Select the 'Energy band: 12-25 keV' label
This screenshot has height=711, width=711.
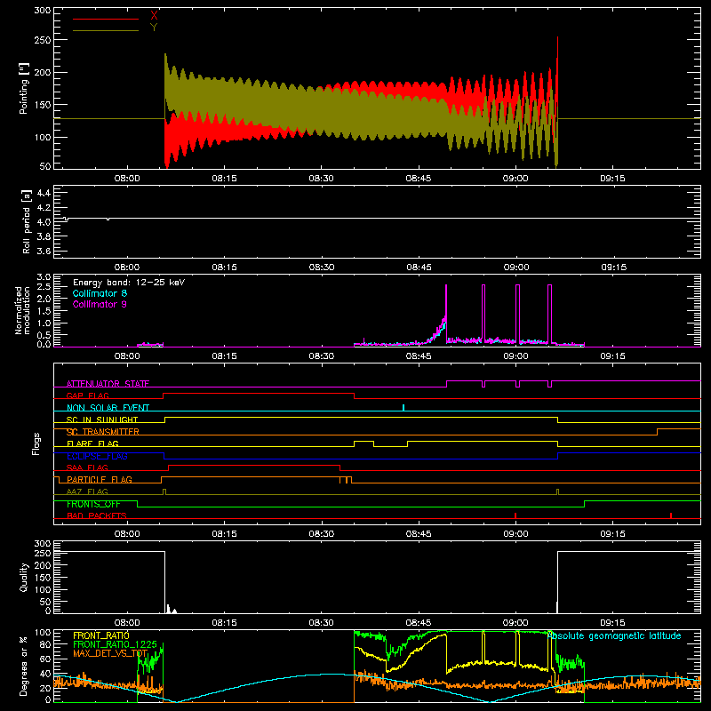tap(129, 283)
